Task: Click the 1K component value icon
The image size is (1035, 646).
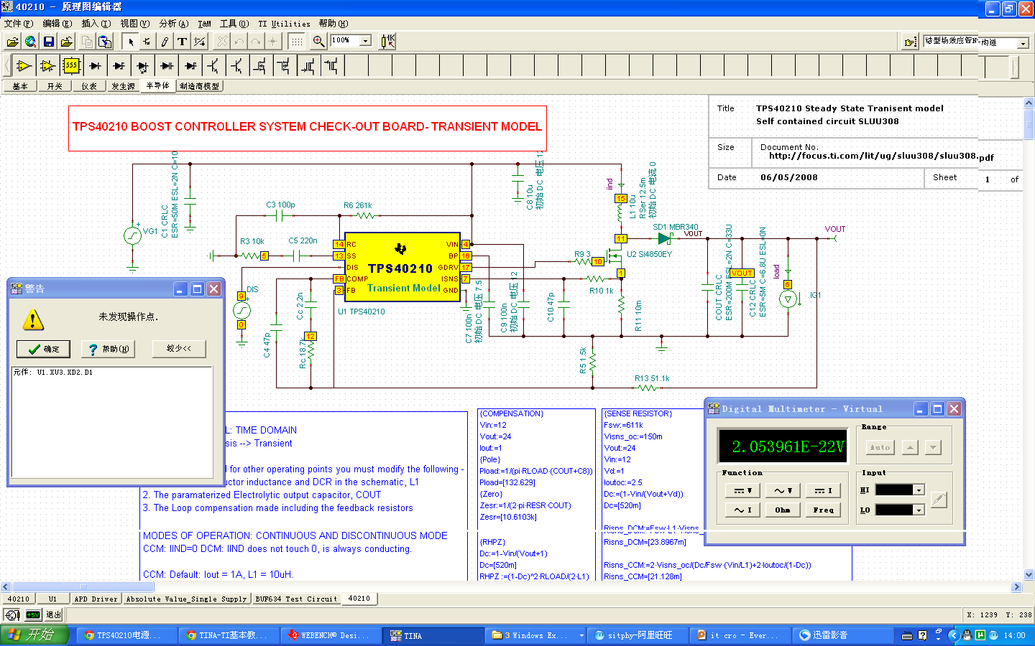Action: pyautogui.click(x=388, y=41)
